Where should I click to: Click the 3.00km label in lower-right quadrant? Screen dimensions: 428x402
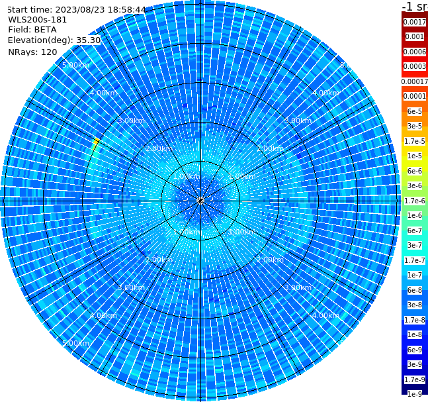tap(298, 287)
